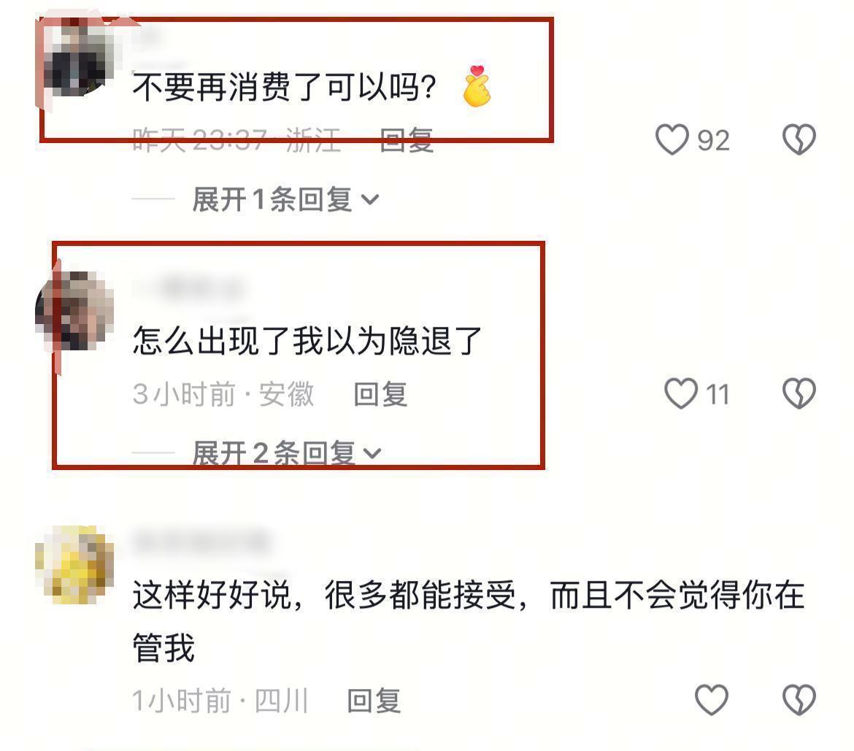Click the chevron beside 展开1条回复
The image size is (854, 751).
click(x=370, y=200)
